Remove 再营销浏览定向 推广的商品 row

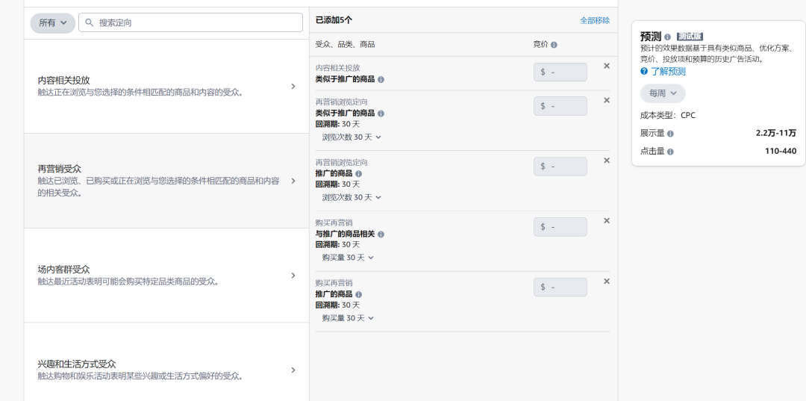click(x=607, y=161)
